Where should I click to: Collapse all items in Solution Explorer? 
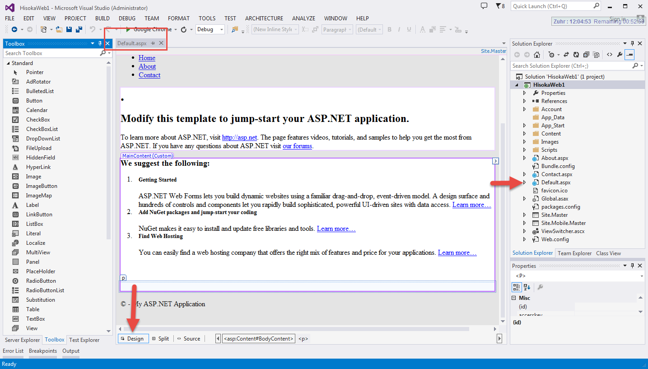tap(586, 55)
